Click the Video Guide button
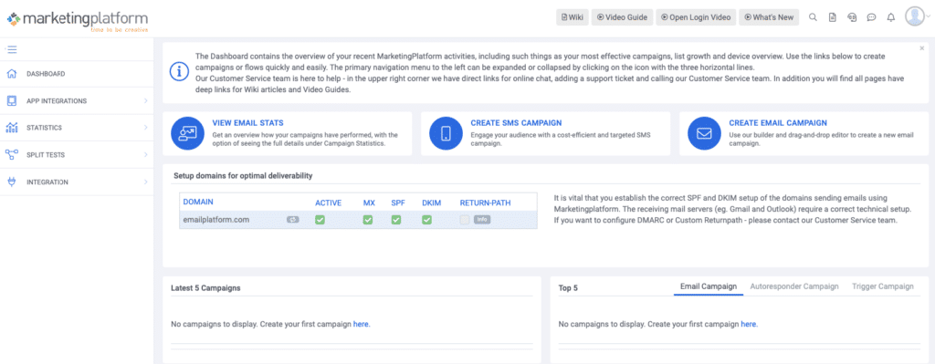Screen dimensions: 935x364 (x=622, y=17)
